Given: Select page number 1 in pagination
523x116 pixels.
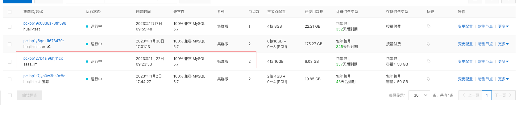Looking at the screenshot, I should click(487, 95).
